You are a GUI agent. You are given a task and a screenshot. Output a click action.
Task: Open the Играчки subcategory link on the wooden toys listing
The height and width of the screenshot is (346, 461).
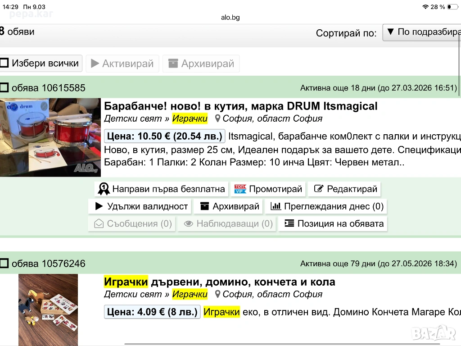[x=190, y=294]
